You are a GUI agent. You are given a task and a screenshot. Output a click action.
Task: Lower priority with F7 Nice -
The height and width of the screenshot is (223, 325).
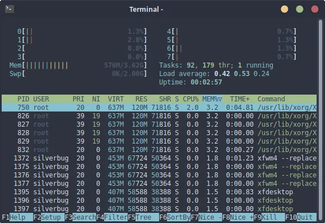[x=206, y=217]
